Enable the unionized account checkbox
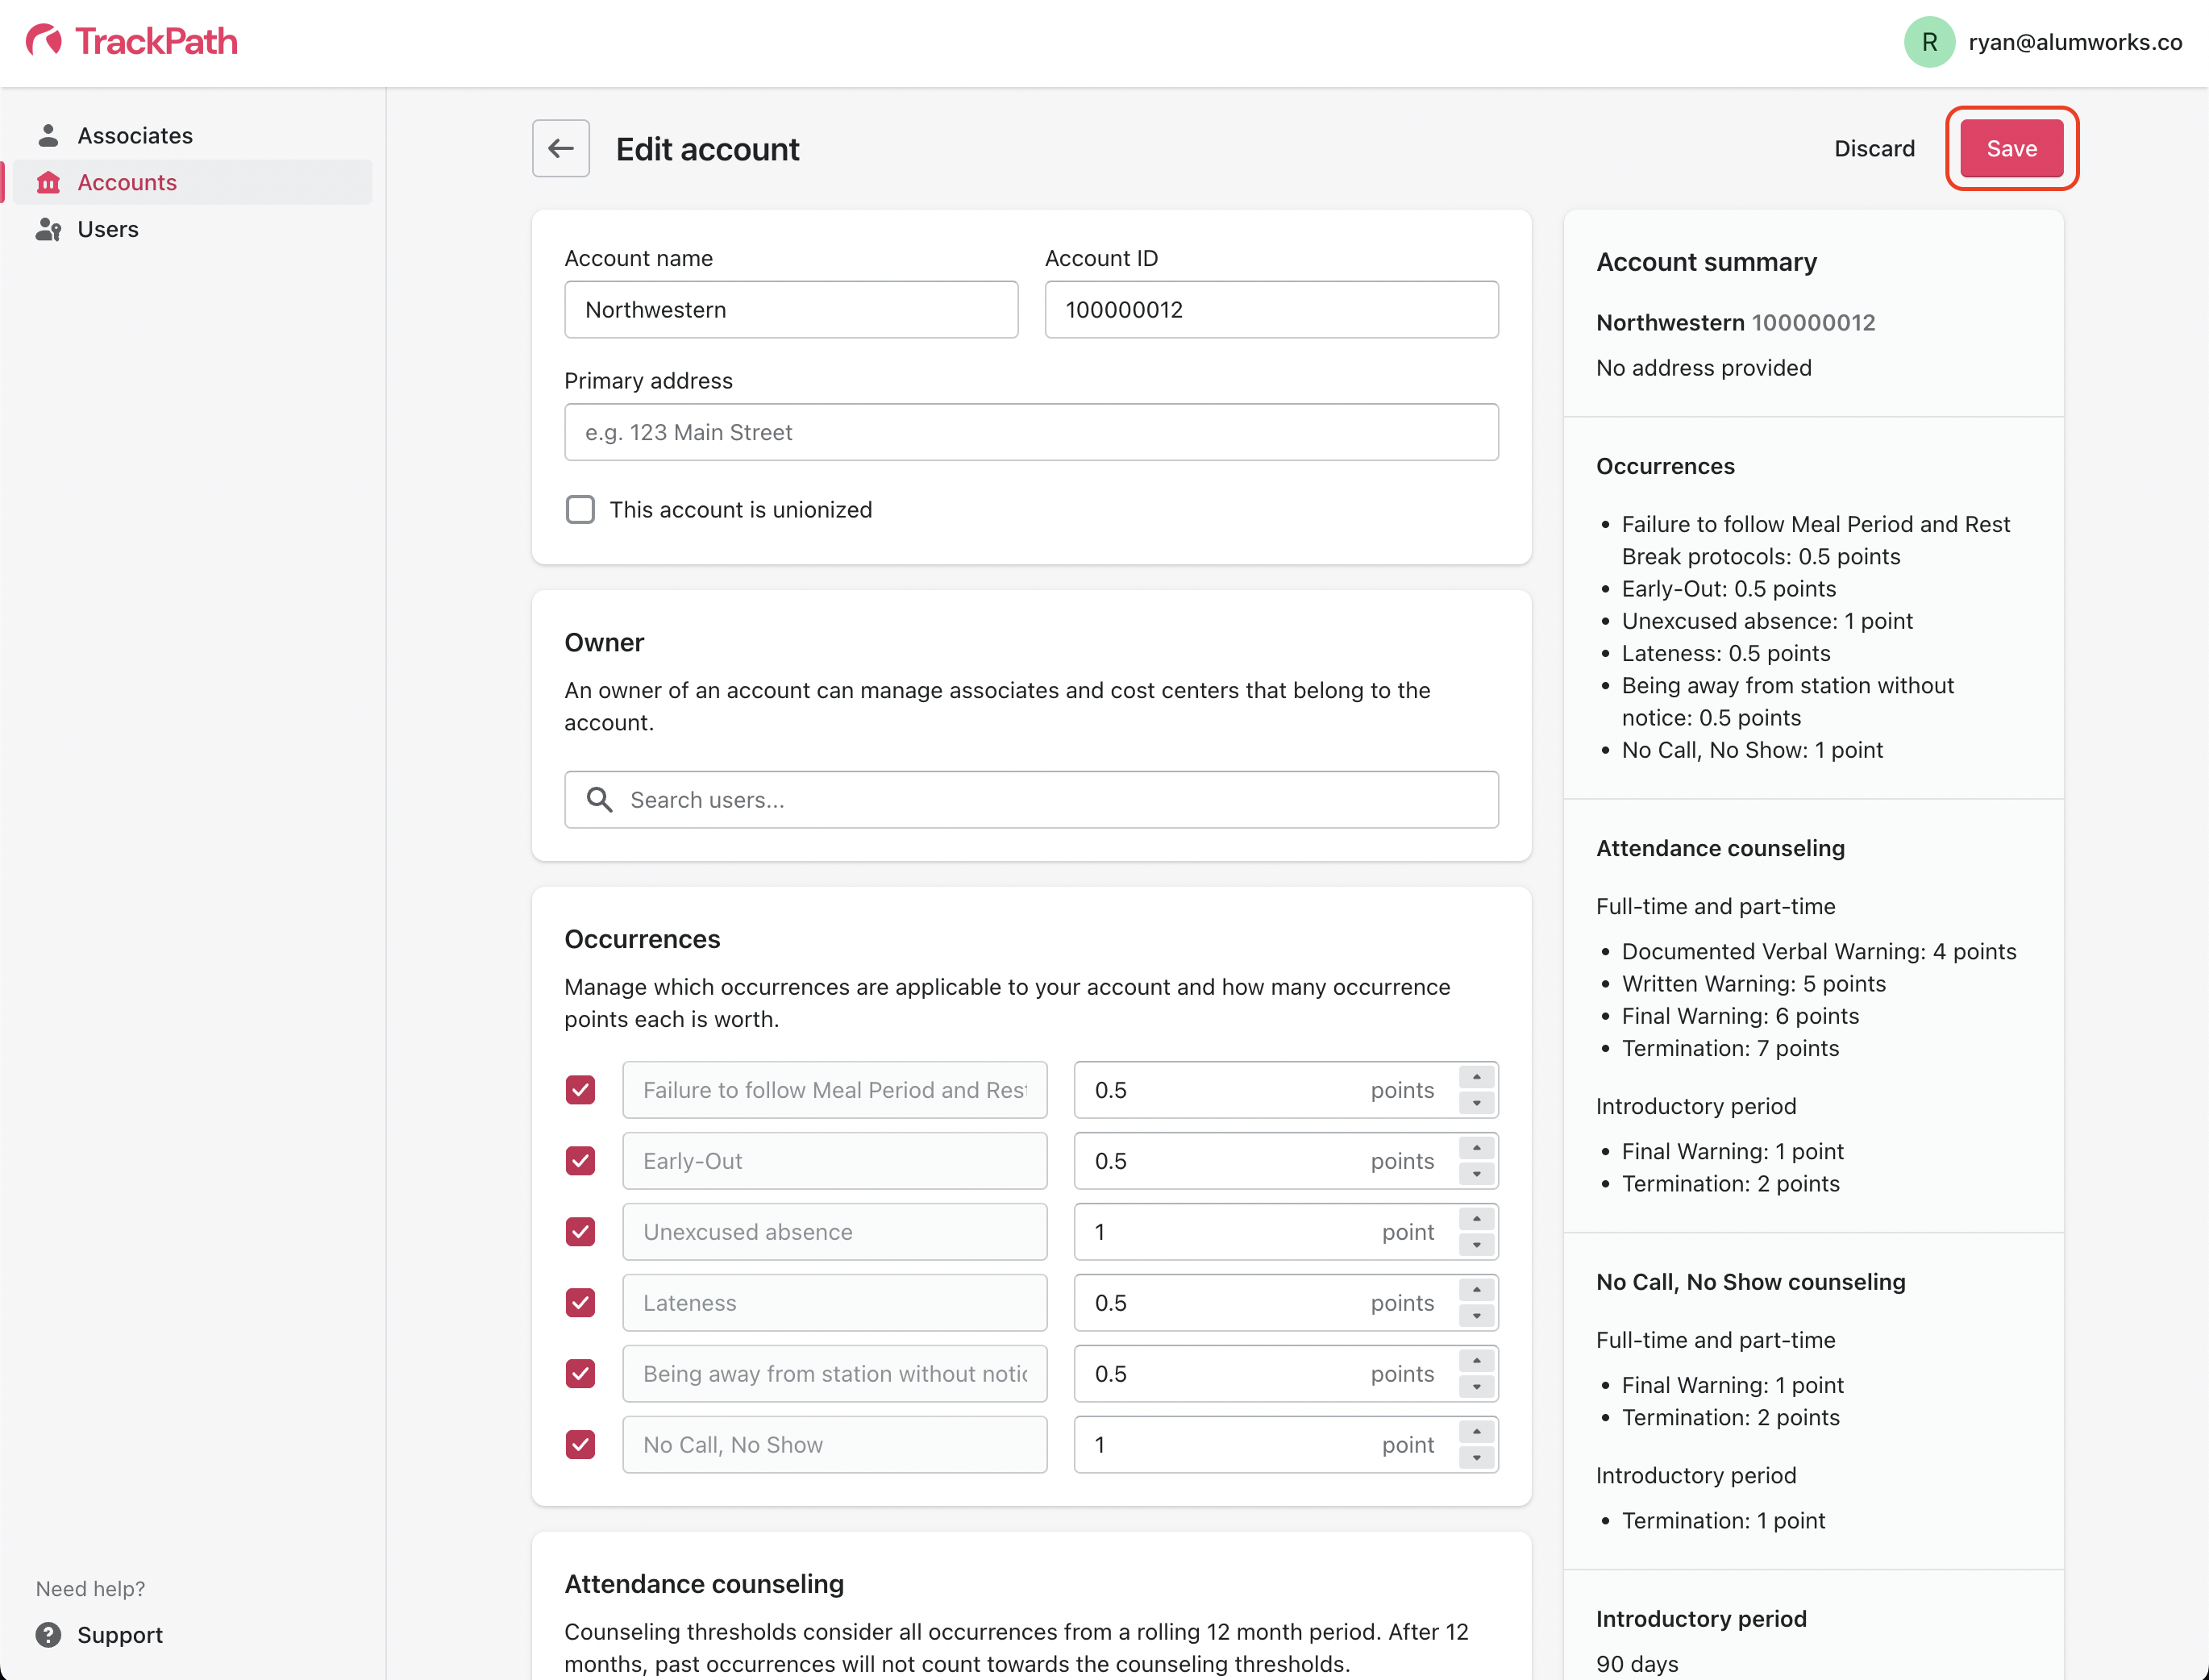Screen dimensions: 2209x1680 (580, 509)
